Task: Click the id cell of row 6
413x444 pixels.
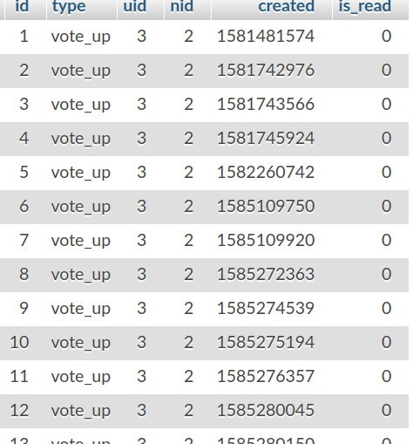Action: pyautogui.click(x=24, y=207)
